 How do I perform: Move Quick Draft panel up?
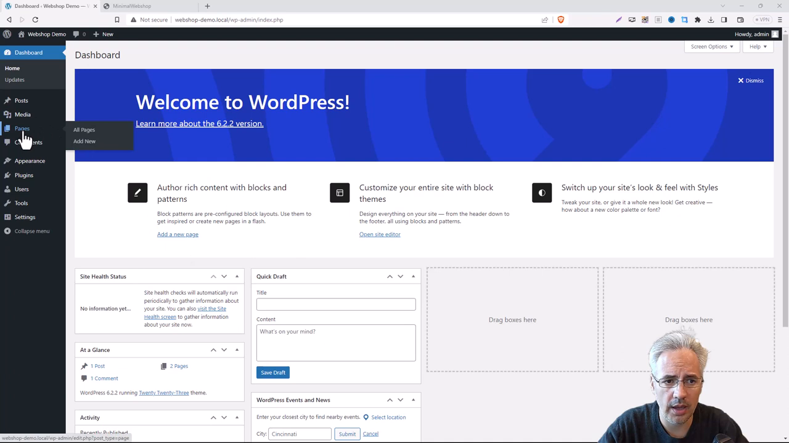(x=390, y=277)
